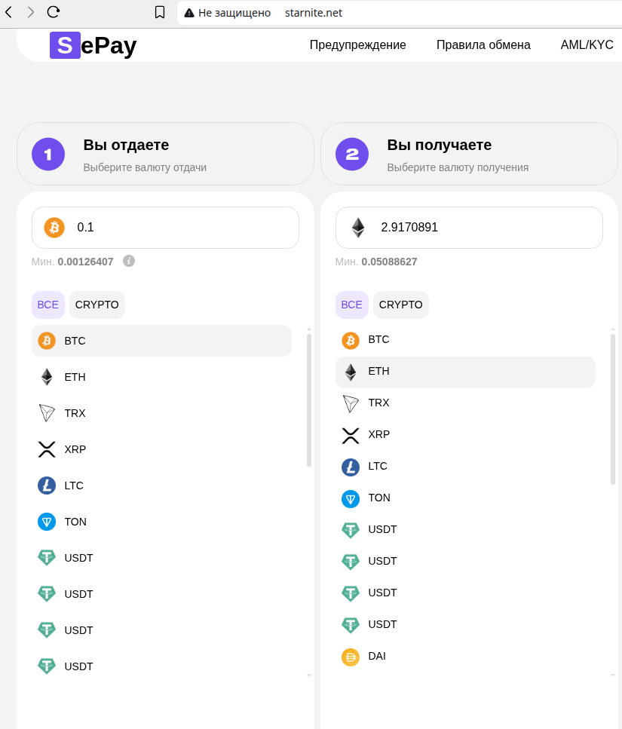The height and width of the screenshot is (729, 622).
Task: Click the give amount field showing 0.1
Action: coord(181,228)
